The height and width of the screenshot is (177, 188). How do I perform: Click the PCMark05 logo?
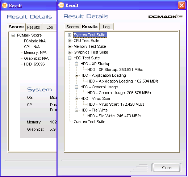point(166,17)
